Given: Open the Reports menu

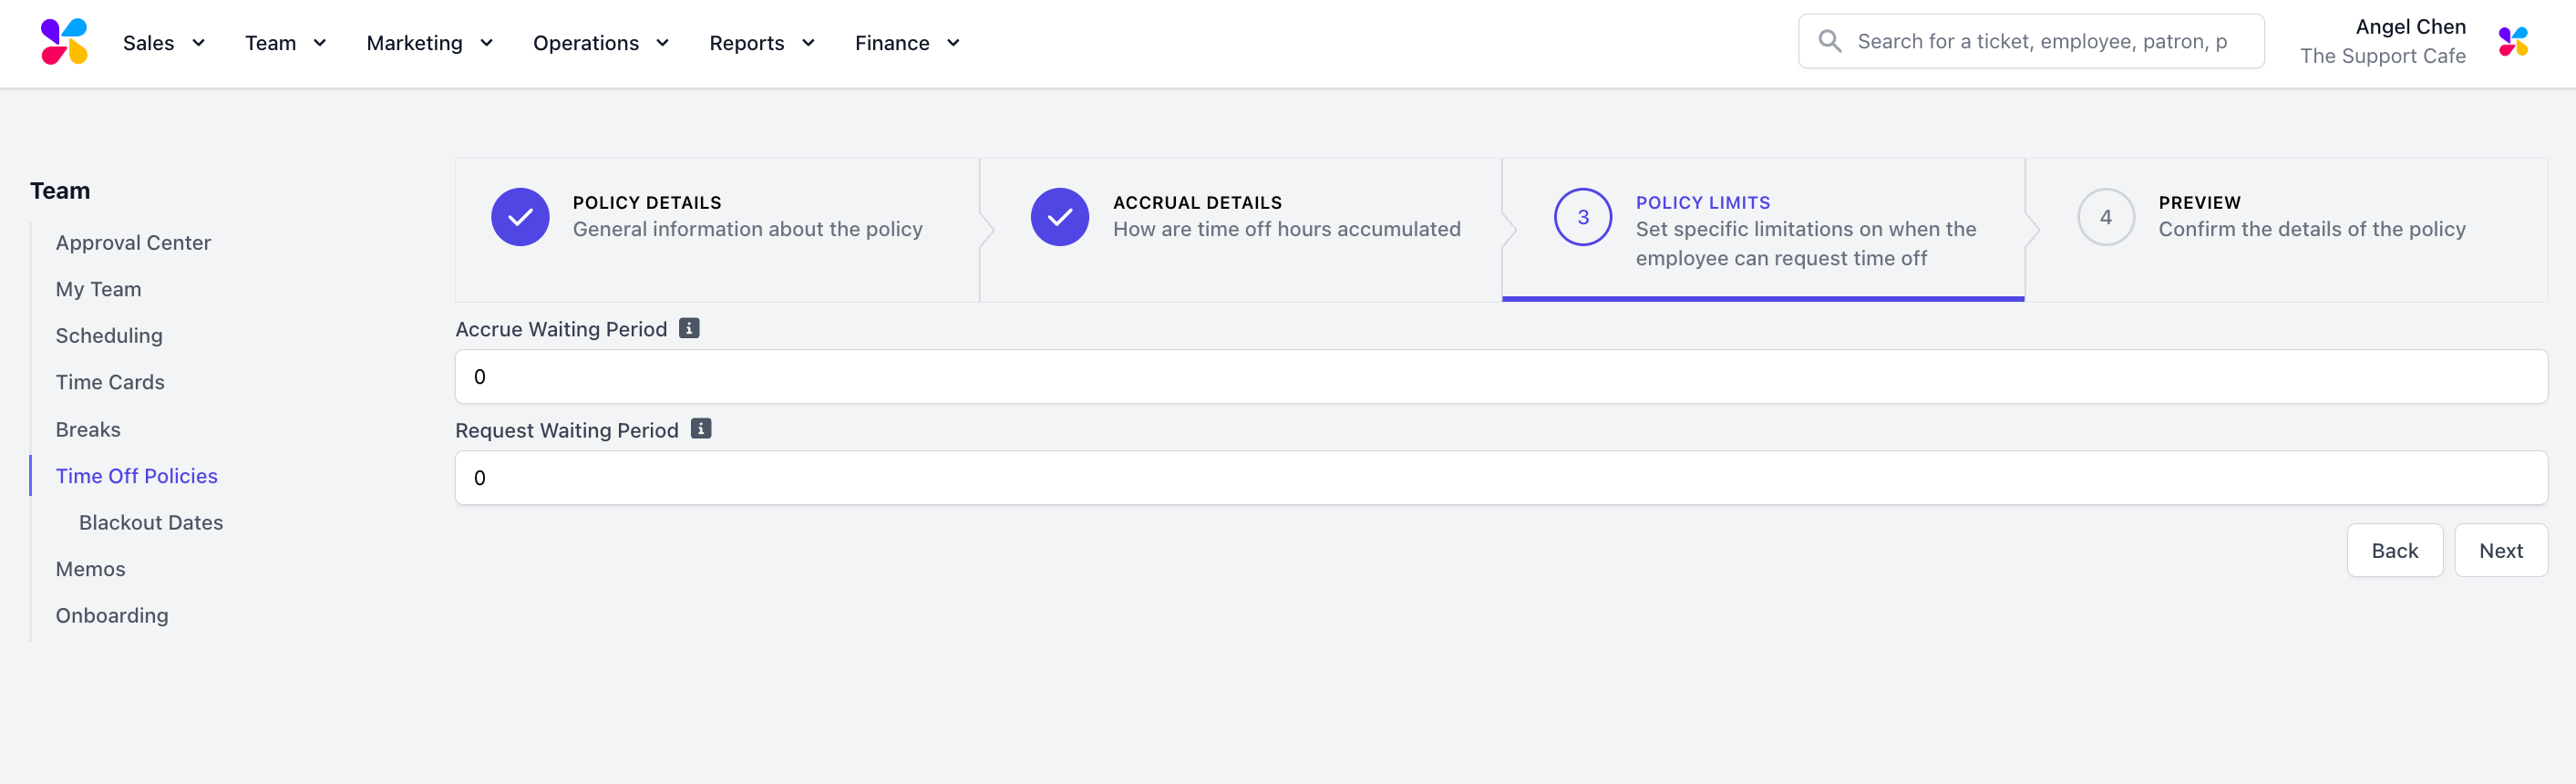Looking at the screenshot, I should click(747, 43).
